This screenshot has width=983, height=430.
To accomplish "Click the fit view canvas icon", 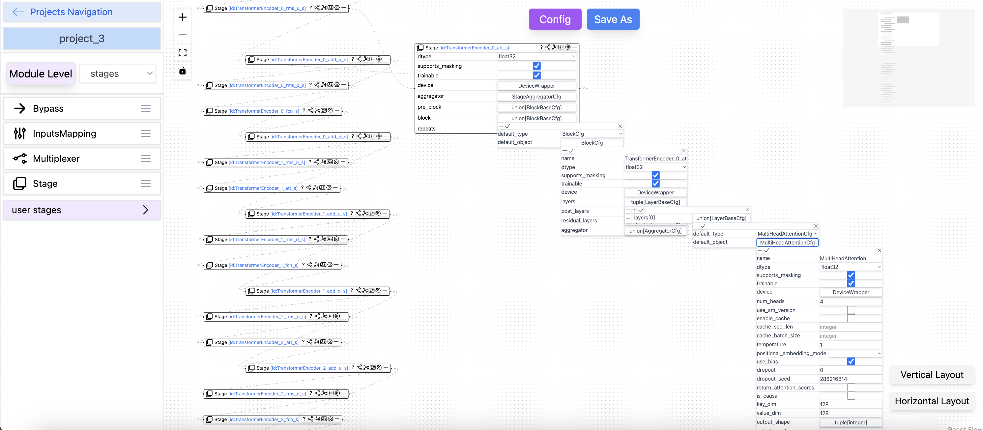I will click(183, 53).
